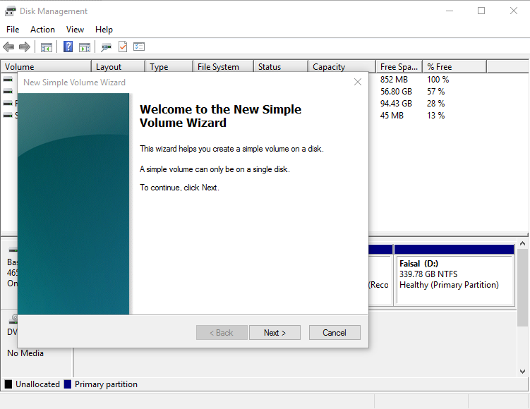Click the Back arrow toolbar icon
The height and width of the screenshot is (409, 530).
click(8, 47)
